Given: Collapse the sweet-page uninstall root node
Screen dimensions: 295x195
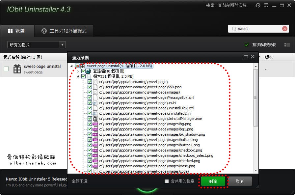Looking at the screenshot, I should (x=71, y=66).
